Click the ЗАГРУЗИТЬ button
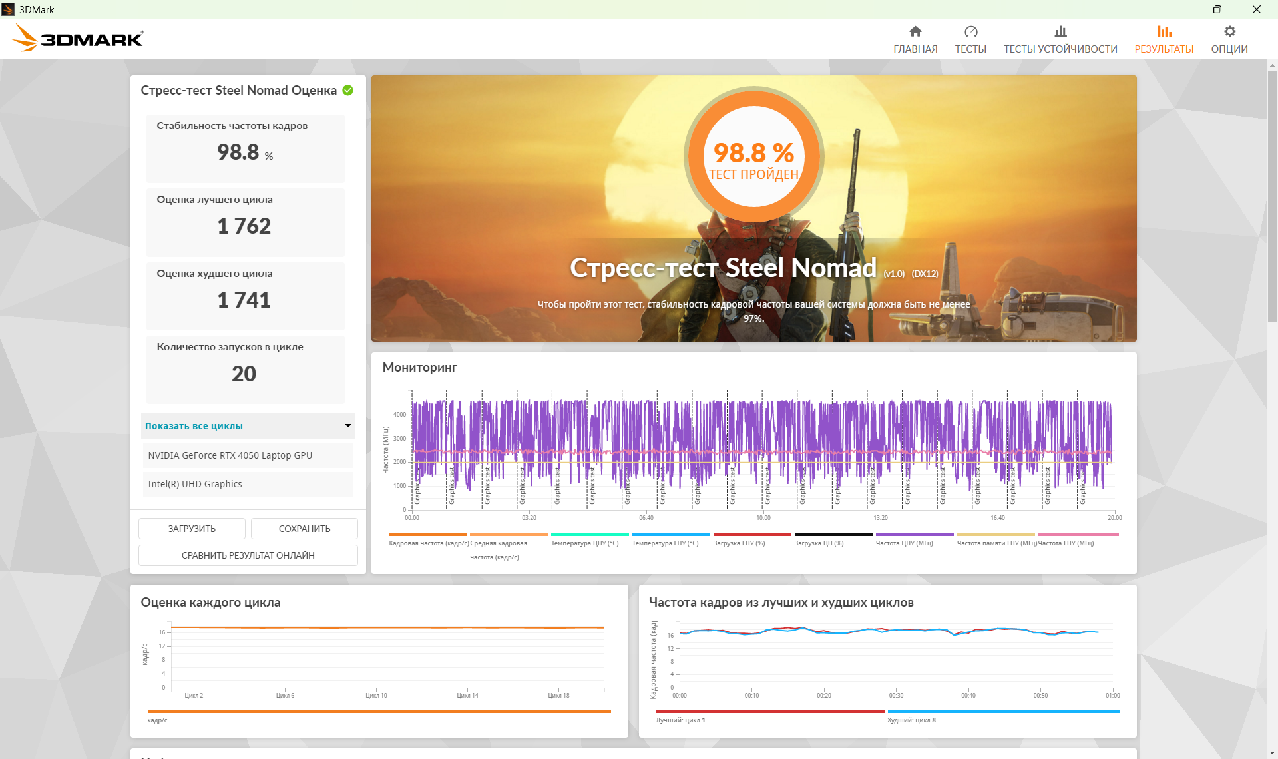Image resolution: width=1278 pixels, height=759 pixels. click(192, 529)
